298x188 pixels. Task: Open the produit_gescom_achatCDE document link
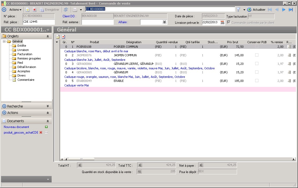[x=21, y=133]
